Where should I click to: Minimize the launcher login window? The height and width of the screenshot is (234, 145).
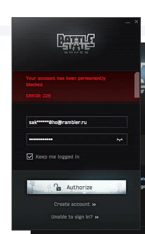pos(128,22)
